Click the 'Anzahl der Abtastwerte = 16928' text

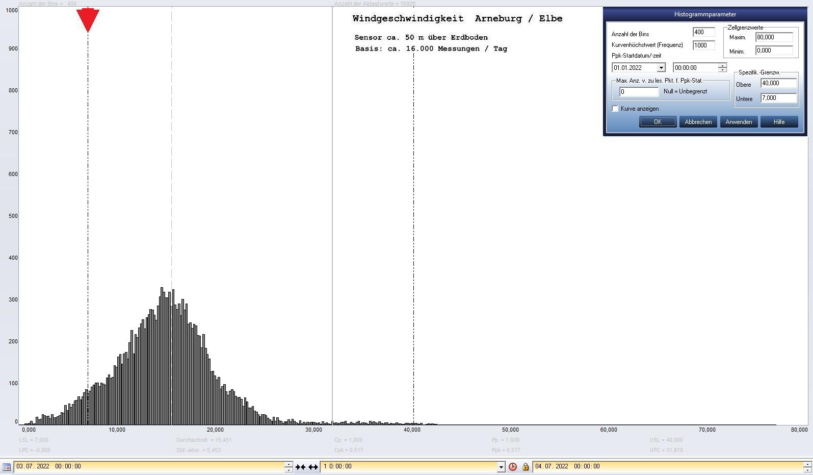[x=375, y=4]
